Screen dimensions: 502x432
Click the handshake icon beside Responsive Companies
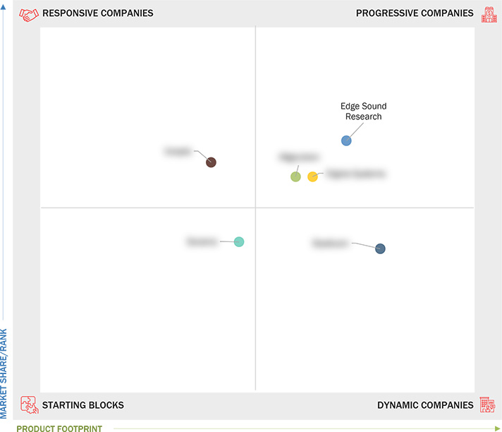(x=28, y=13)
